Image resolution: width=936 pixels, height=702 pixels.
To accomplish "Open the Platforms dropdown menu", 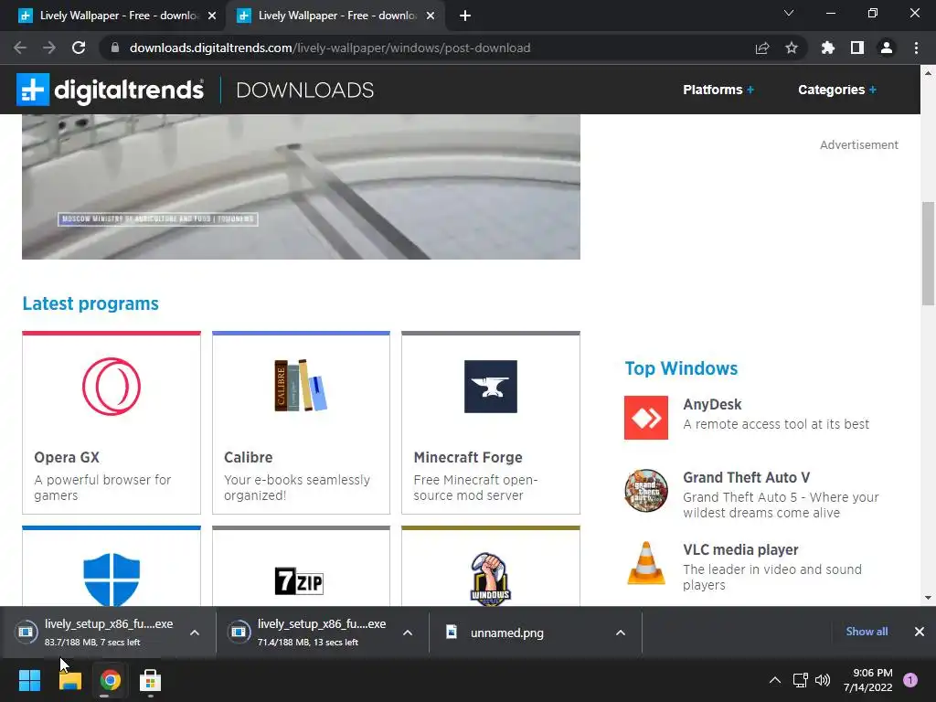I will [x=718, y=90].
